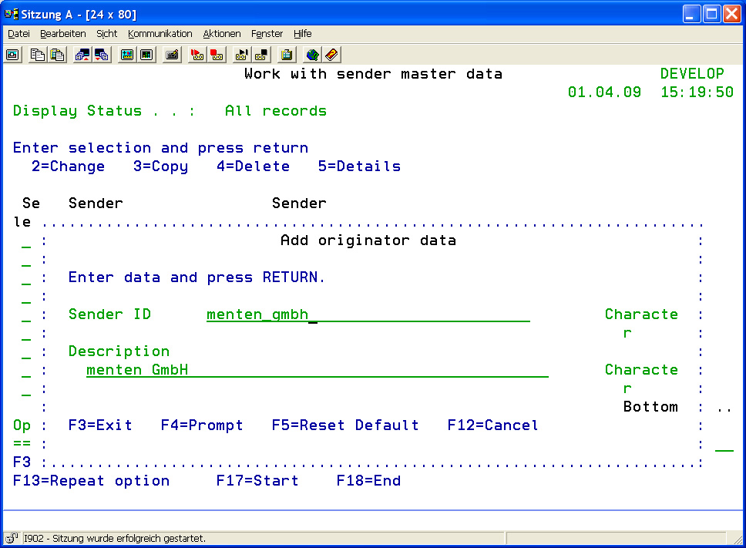
Task: Click F5=Reset Default key label
Action: (x=345, y=425)
